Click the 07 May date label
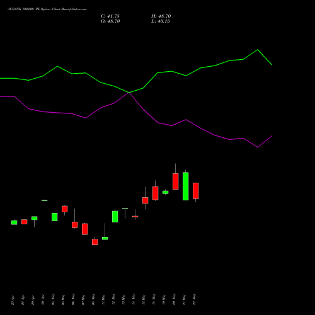Viewport: 315px width, 315px height. pyautogui.click(x=84, y=300)
